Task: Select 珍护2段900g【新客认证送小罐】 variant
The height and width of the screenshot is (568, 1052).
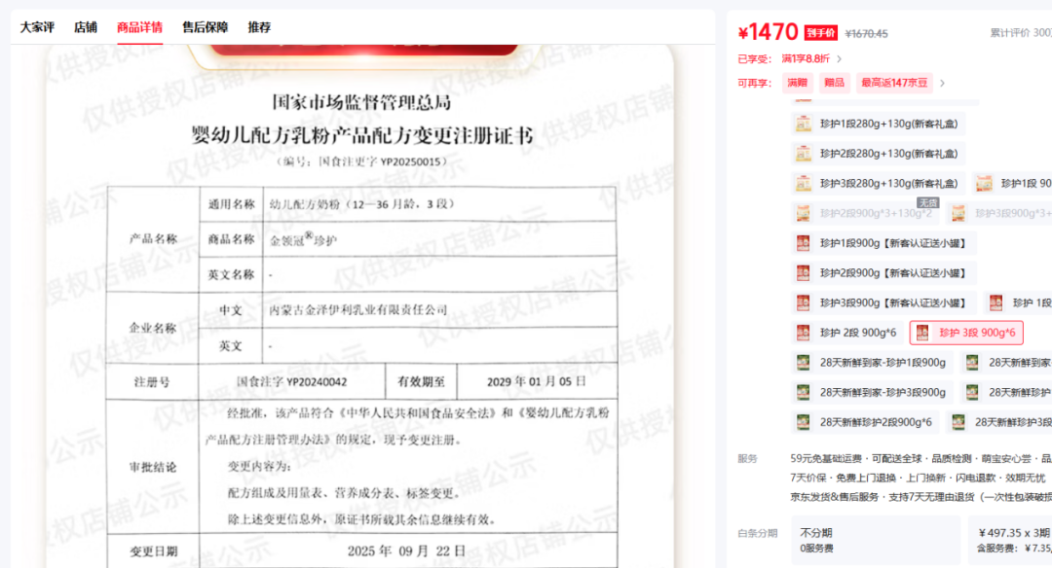Action: tap(883, 272)
